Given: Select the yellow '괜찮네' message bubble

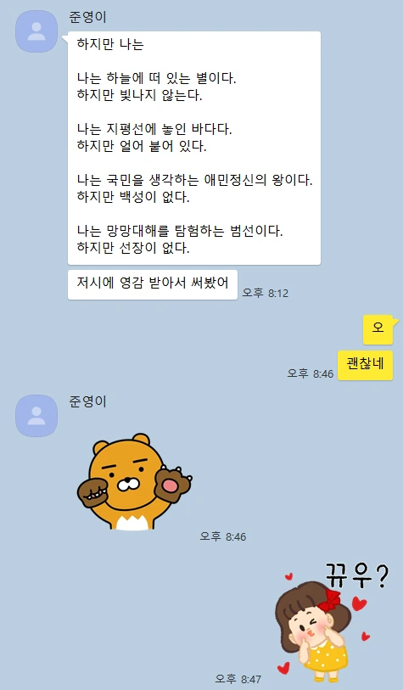Looking at the screenshot, I should click(x=365, y=365).
